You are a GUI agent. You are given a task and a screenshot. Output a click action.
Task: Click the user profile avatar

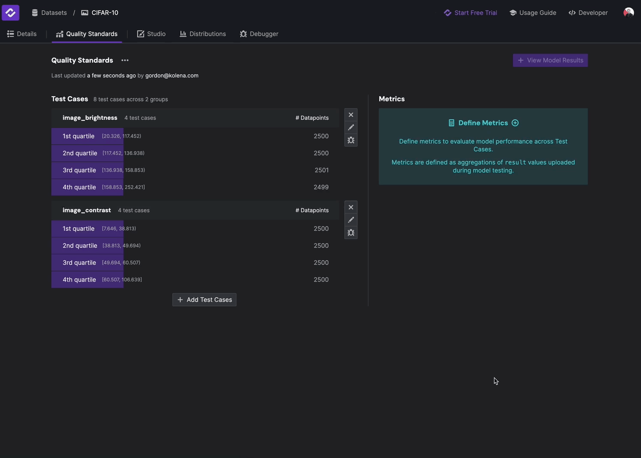[628, 12]
